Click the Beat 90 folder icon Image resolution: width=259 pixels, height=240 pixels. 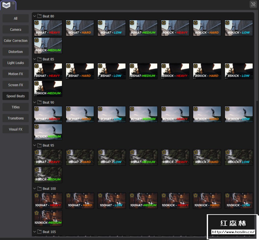(x=39, y=102)
